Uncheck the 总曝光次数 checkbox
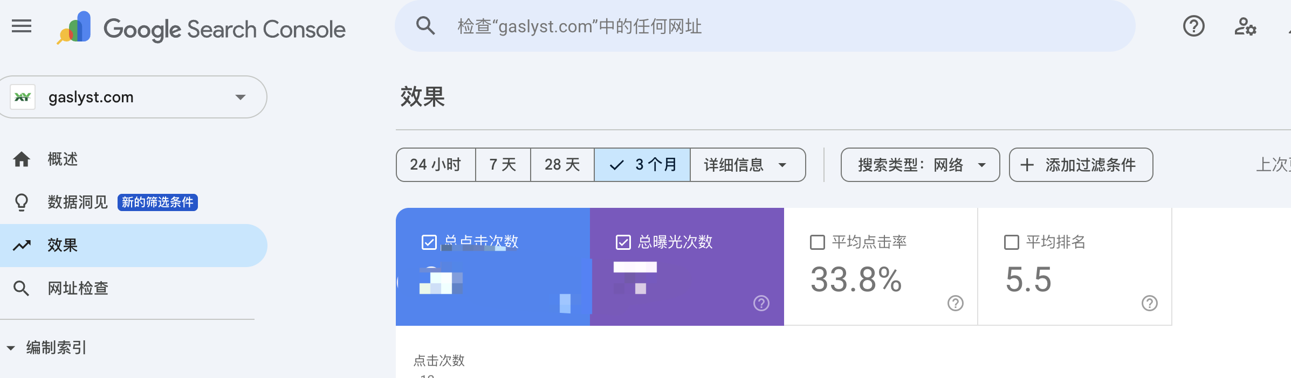Screen dimensions: 1291x378 click(623, 242)
